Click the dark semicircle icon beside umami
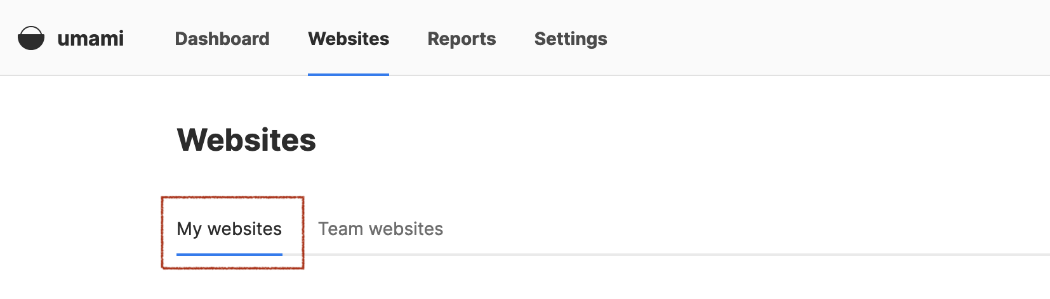Viewport: 1050px width, 299px height. click(x=31, y=38)
